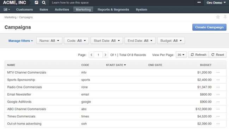Click the code cell 'mtv'

click(x=84, y=72)
